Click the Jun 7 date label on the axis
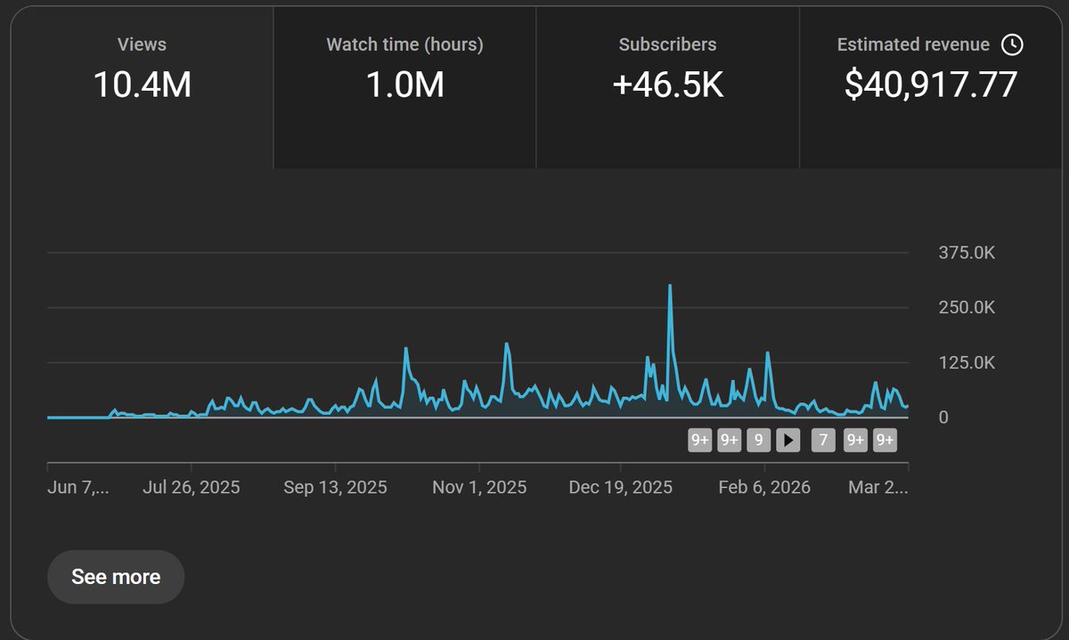The width and height of the screenshot is (1069, 640). (77, 487)
